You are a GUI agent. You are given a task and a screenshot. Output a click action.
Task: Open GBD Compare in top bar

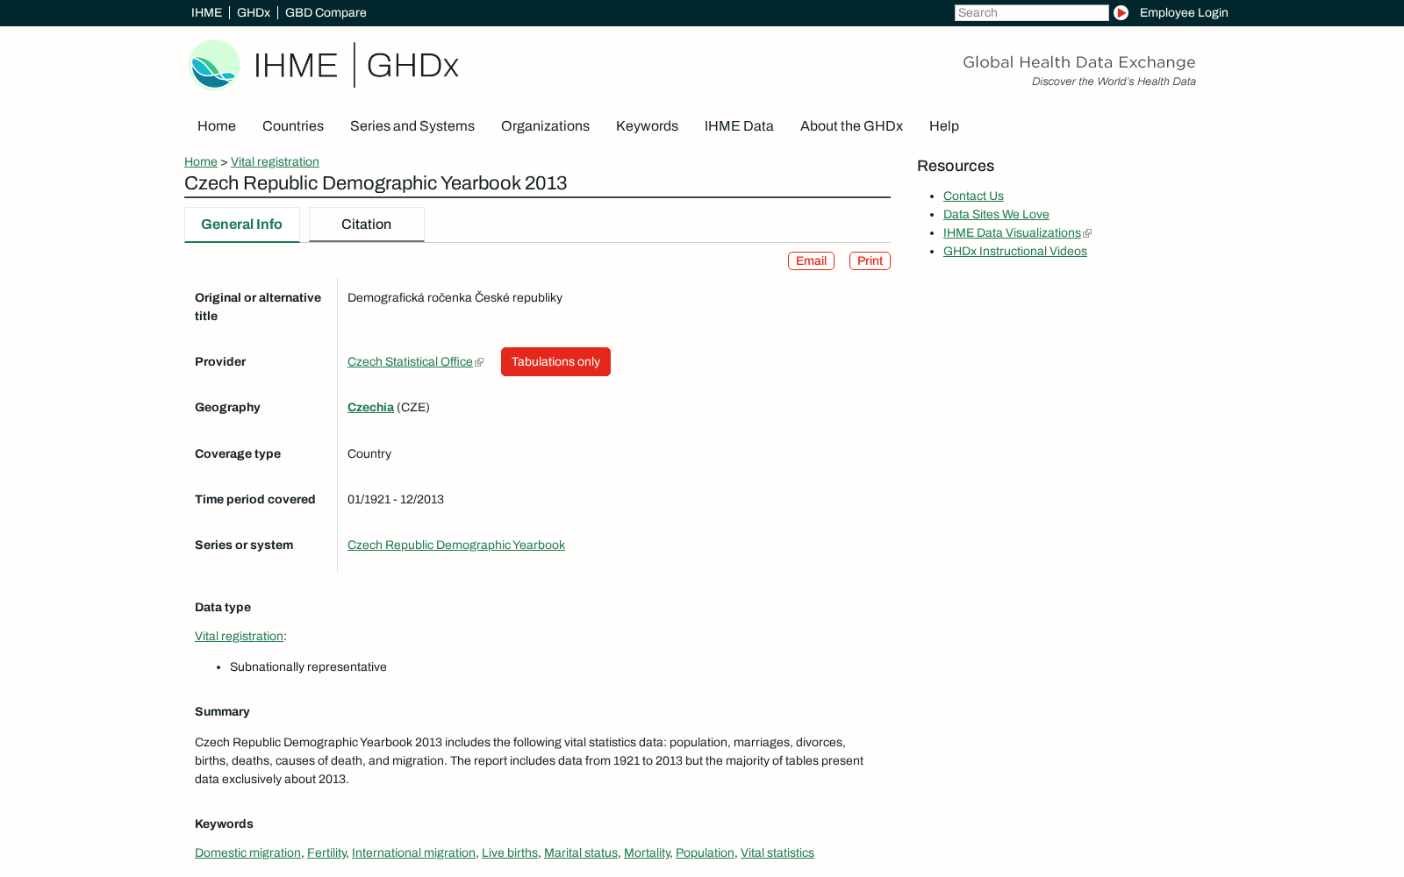(326, 12)
